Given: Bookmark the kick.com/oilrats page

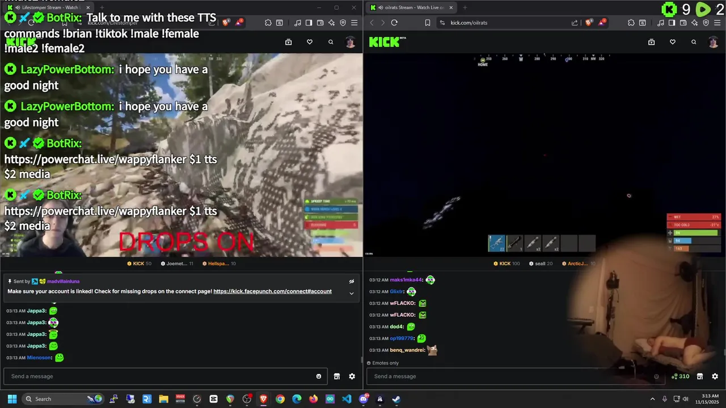Looking at the screenshot, I should (428, 23).
